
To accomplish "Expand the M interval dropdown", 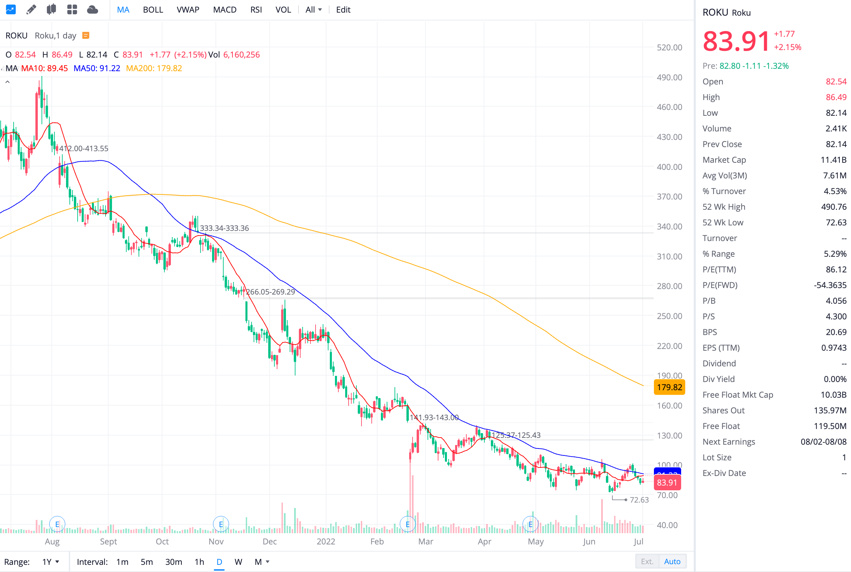I will point(262,561).
